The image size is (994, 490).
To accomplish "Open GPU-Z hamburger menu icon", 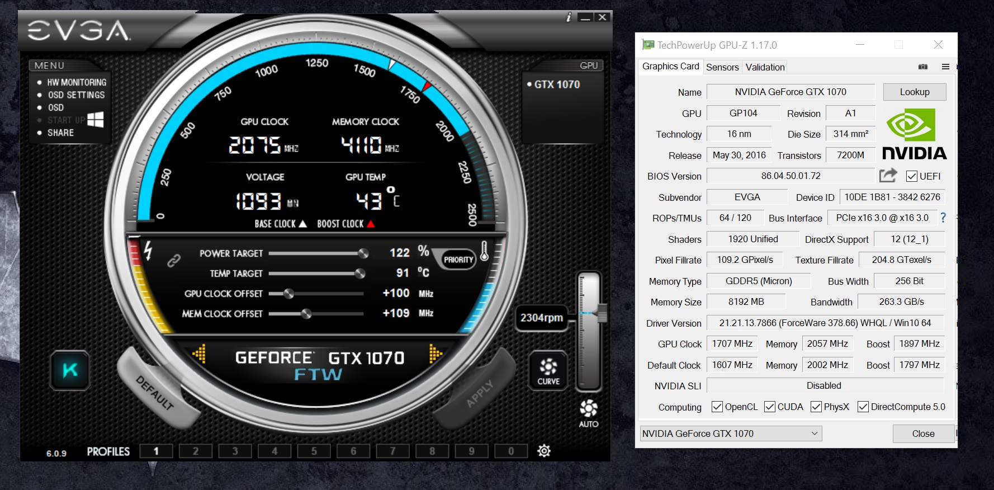I will (x=945, y=67).
